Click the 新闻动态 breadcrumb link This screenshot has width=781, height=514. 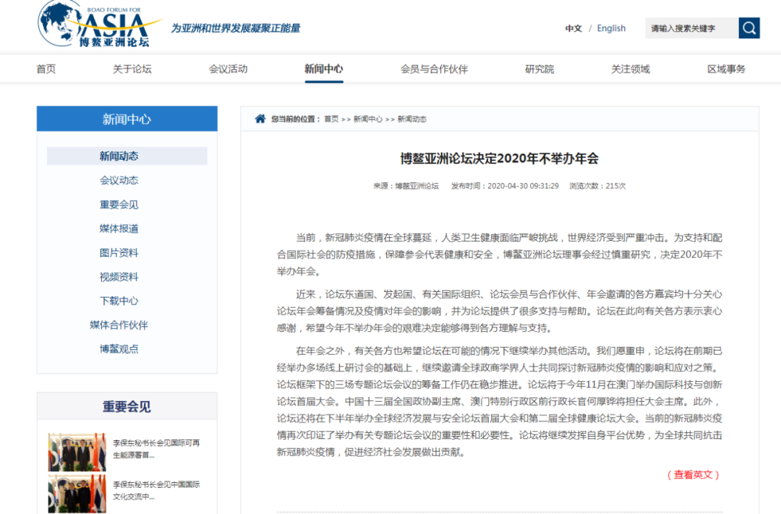coord(412,119)
